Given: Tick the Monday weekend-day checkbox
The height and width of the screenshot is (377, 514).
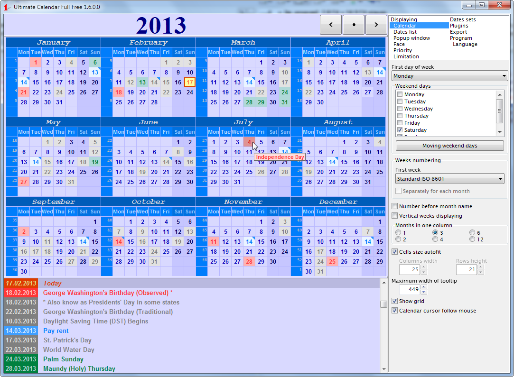Looking at the screenshot, I should pos(400,94).
